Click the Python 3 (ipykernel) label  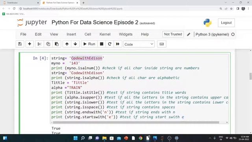(212, 34)
